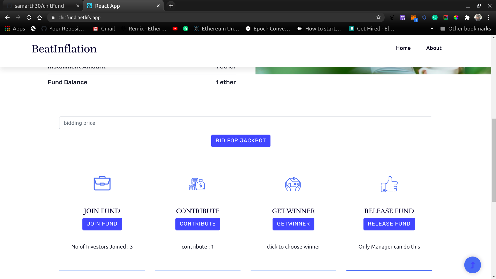Focus the bidding price field
This screenshot has width=496, height=279.
click(x=245, y=123)
